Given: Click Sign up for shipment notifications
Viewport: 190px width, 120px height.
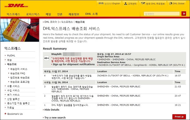Looking at the screenshot, I should pyautogui.click(x=74, y=64).
